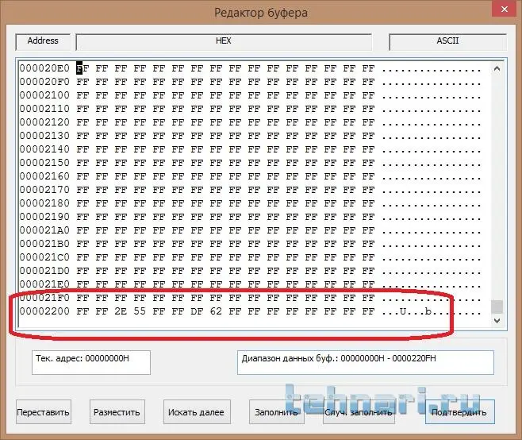Click ASCII character b in row 00002200

[428, 311]
